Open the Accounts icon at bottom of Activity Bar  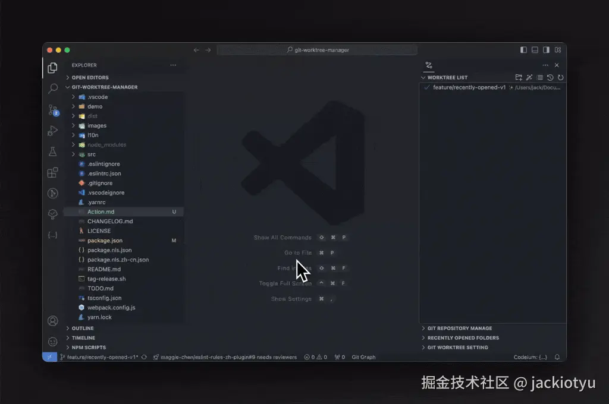(52, 321)
